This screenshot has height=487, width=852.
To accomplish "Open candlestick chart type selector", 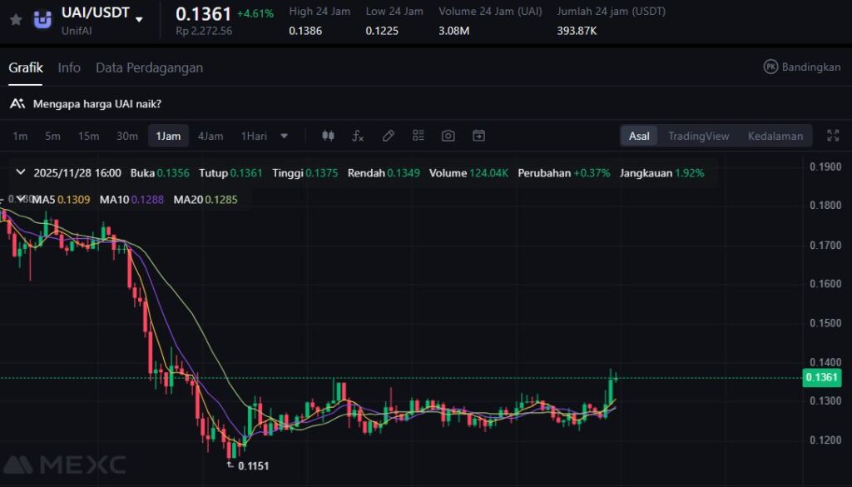I will point(328,136).
